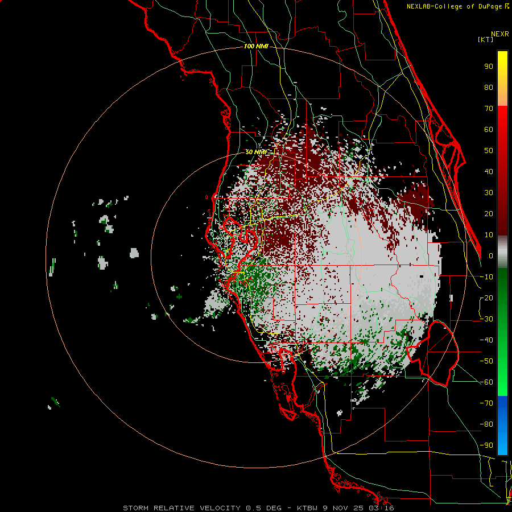The image size is (512, 512).
Task: Click the NEXR label above the color scale
Action: pyautogui.click(x=500, y=34)
